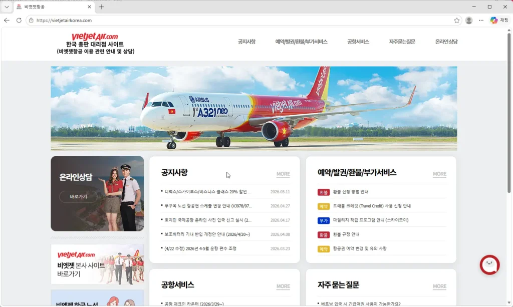Open the site information lock icon
513x307 pixels.
tap(31, 20)
